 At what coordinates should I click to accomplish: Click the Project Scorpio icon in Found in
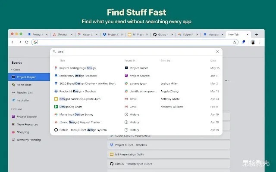tap(126, 76)
